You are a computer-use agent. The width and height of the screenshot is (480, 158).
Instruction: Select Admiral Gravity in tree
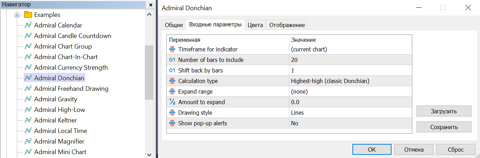(56, 99)
